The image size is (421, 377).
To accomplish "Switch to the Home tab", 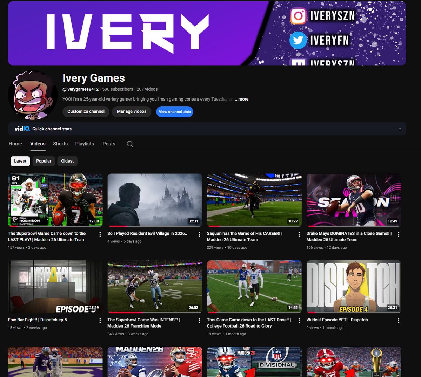I will pos(15,144).
